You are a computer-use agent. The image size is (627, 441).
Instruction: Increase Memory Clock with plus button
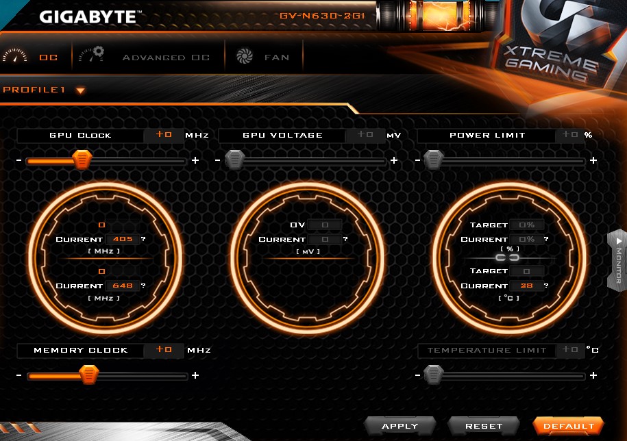[195, 375]
